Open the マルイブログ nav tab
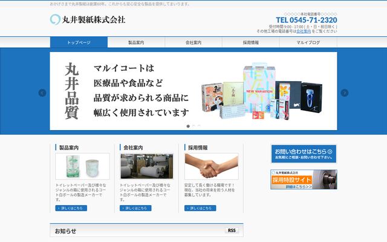This screenshot has width=387, height=242. point(308,42)
